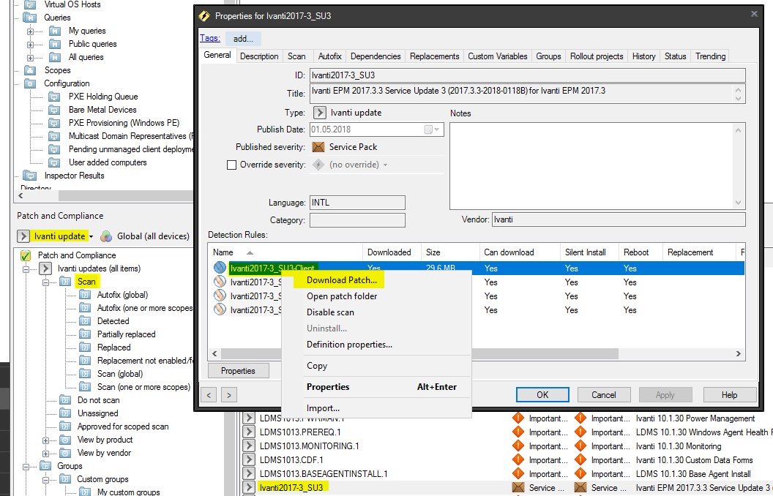
Task: Switch to the Dependencies tab
Action: (376, 56)
